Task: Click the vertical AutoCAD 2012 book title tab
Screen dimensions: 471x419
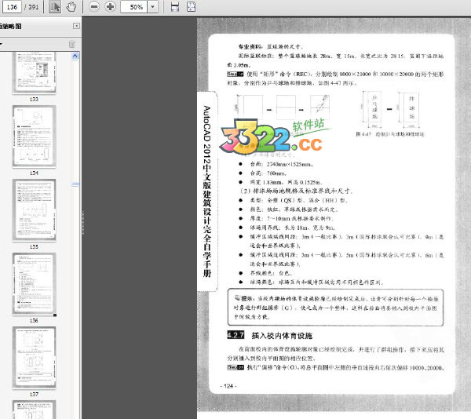Action: 207,191
